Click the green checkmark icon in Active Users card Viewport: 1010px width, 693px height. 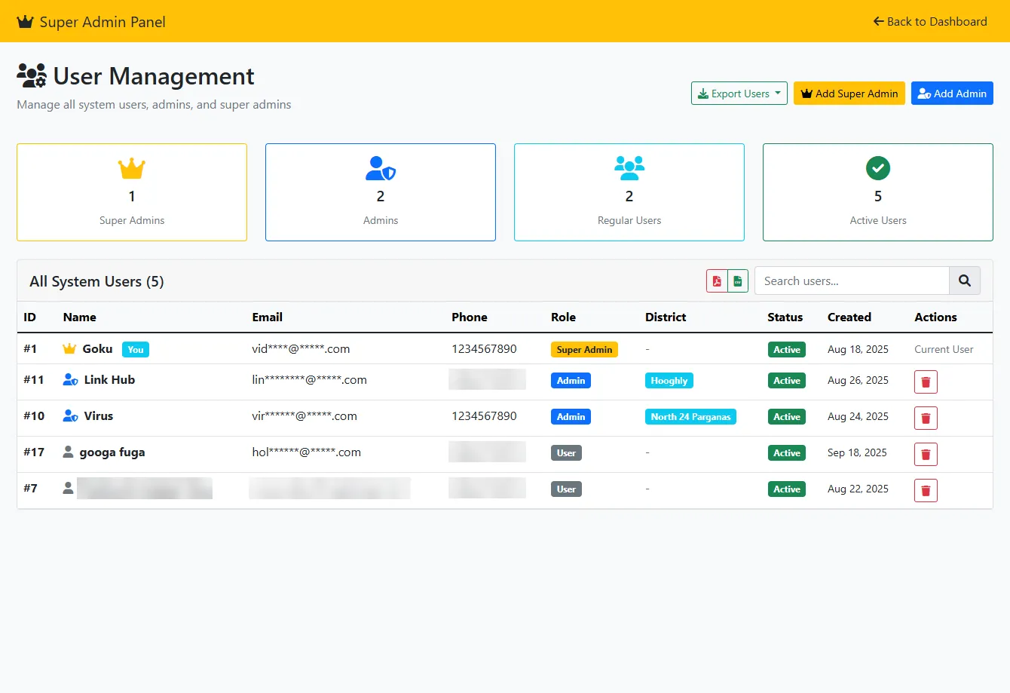(x=878, y=168)
